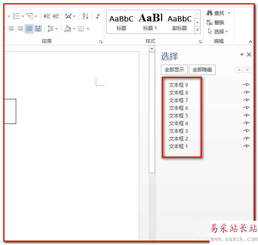Viewport: 258px width, 245px height.
Task: Click the vertical scrollbar thumb
Action: [x=152, y=113]
